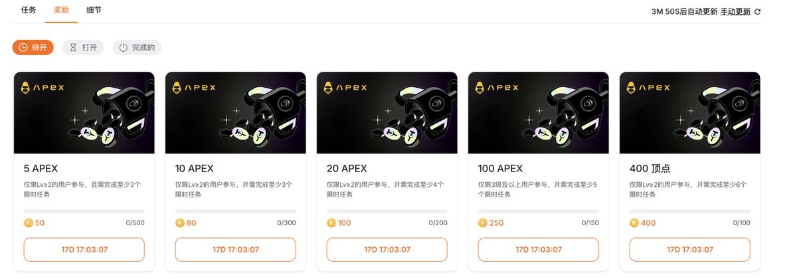The image size is (797, 279).
Task: Click the hourglass icon in 打开 filter
Action: point(74,48)
